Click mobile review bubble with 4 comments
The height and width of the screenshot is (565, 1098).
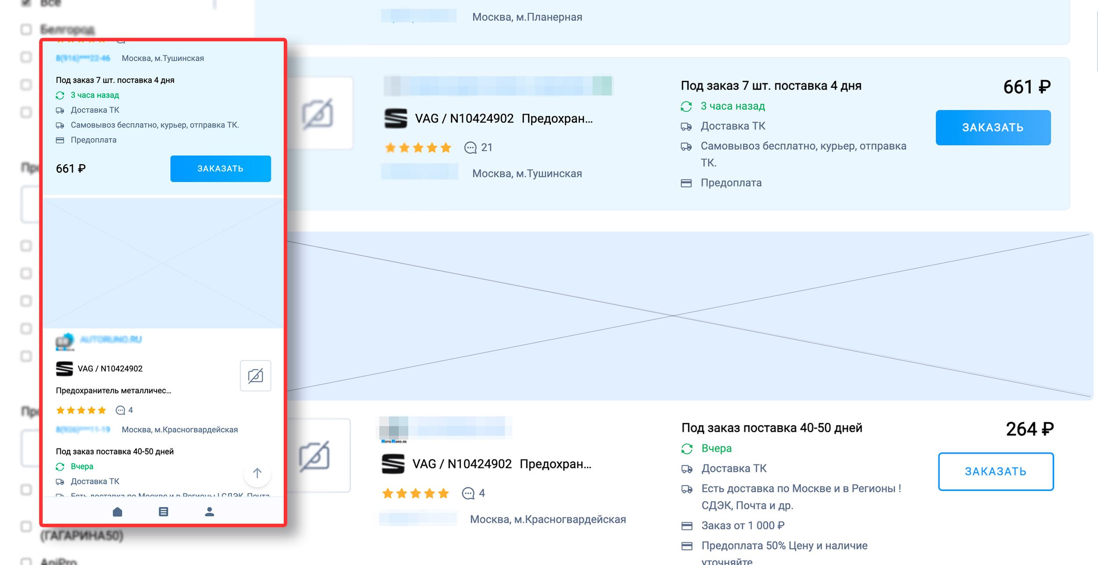pos(120,411)
